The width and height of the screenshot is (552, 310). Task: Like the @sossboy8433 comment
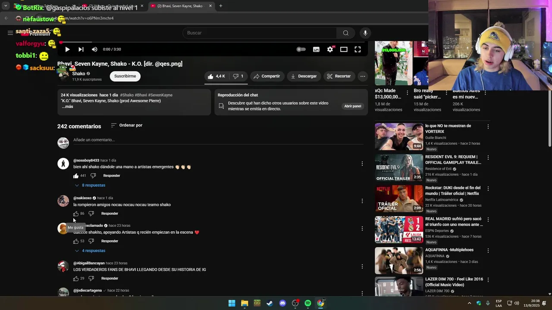click(76, 176)
